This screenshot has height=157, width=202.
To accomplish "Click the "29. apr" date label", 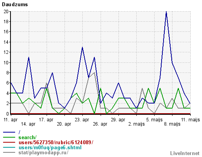I will 118,120.
